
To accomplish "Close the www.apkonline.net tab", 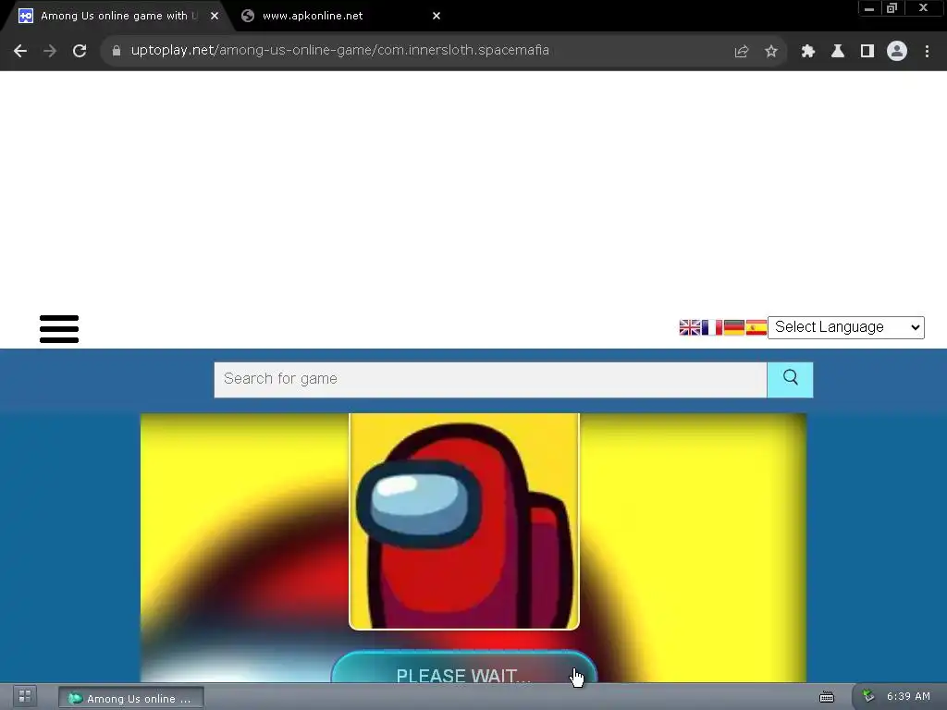I will click(437, 17).
